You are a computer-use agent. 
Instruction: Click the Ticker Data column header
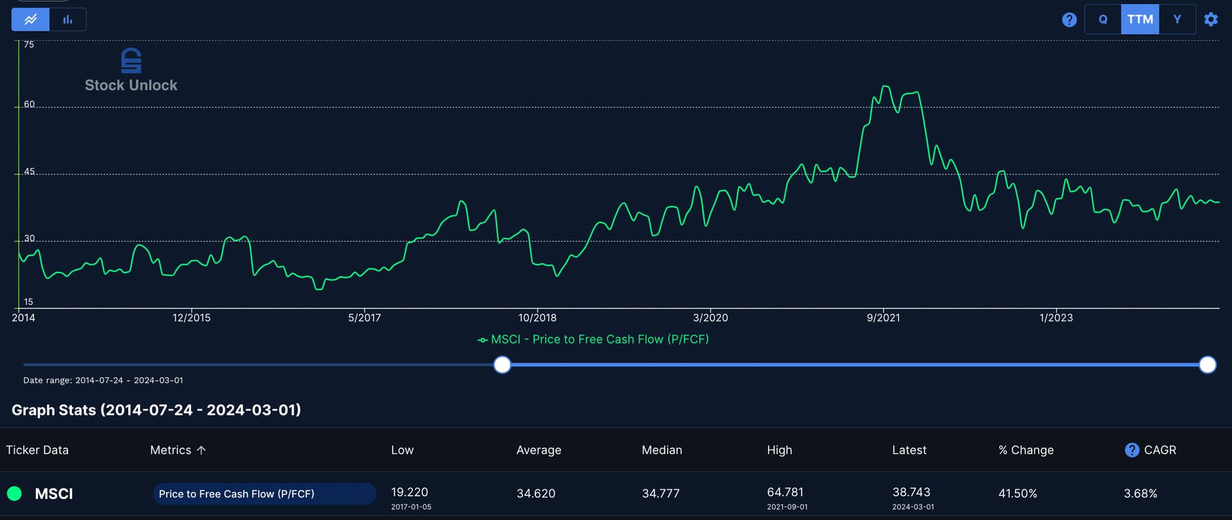(37, 450)
